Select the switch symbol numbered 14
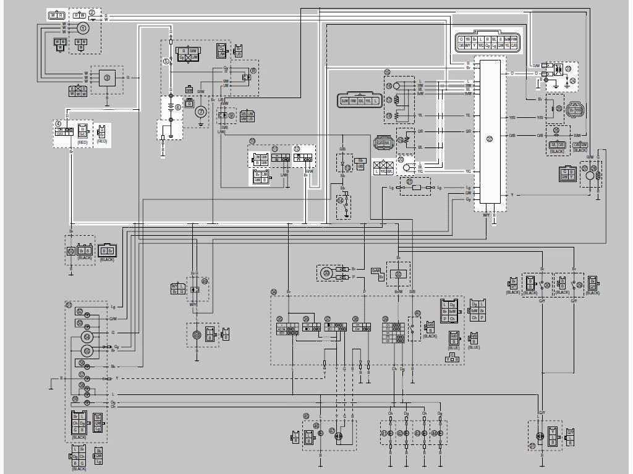633x474 pixels. click(x=345, y=207)
